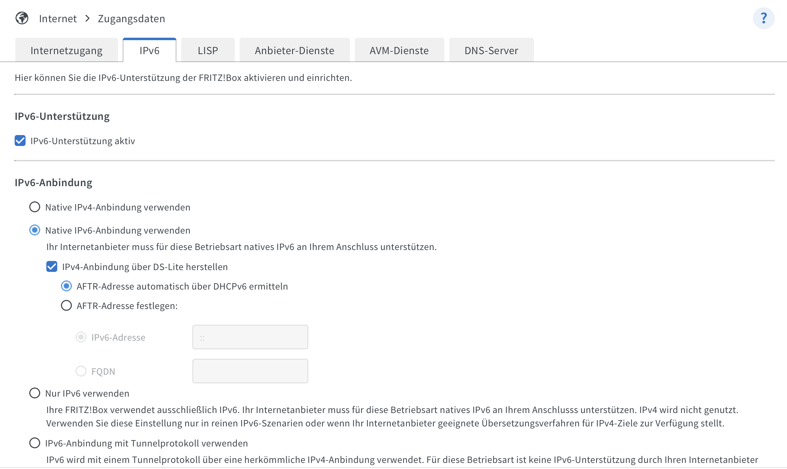Uncheck IPv6-Unterstützung aktiv checkbox

click(20, 141)
